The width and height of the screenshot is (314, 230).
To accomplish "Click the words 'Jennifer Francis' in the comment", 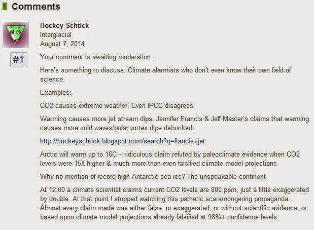I will [x=179, y=119].
